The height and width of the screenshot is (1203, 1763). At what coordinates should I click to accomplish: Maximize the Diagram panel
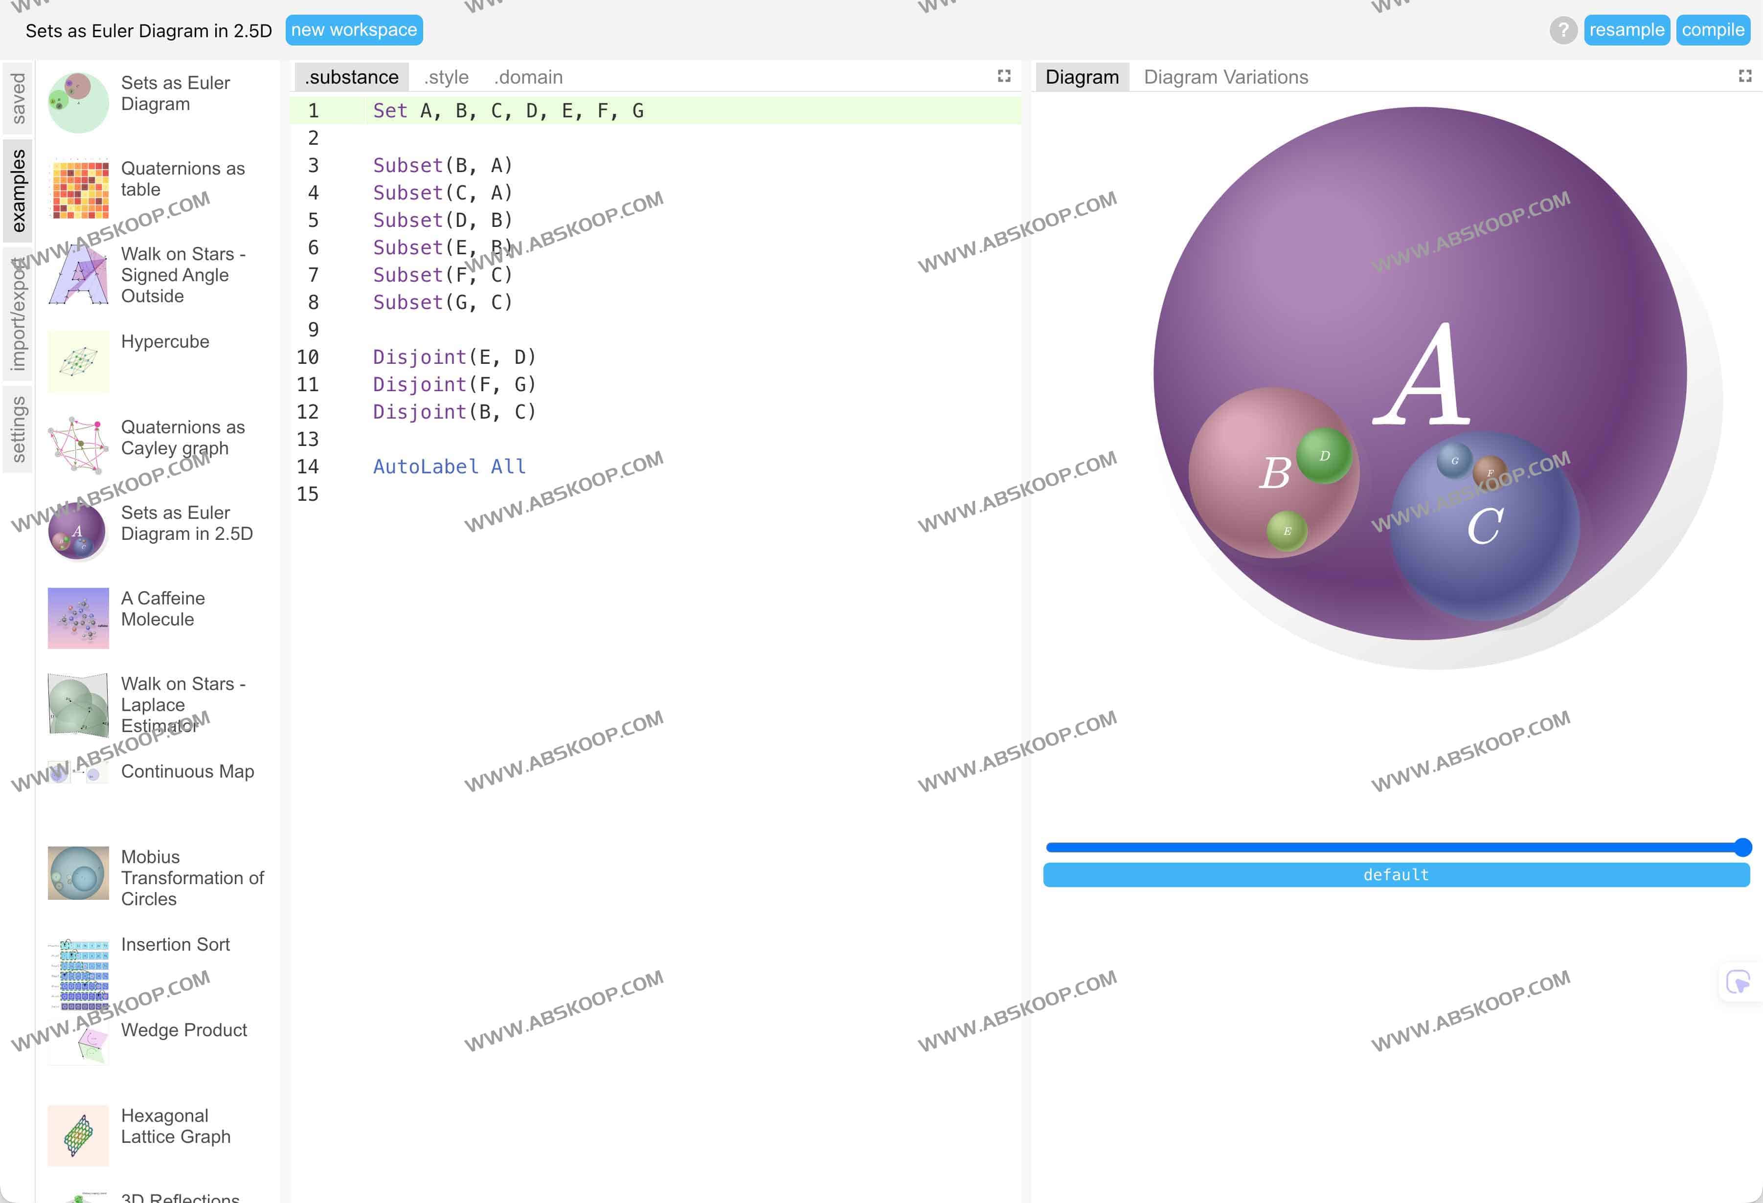[x=1745, y=76]
